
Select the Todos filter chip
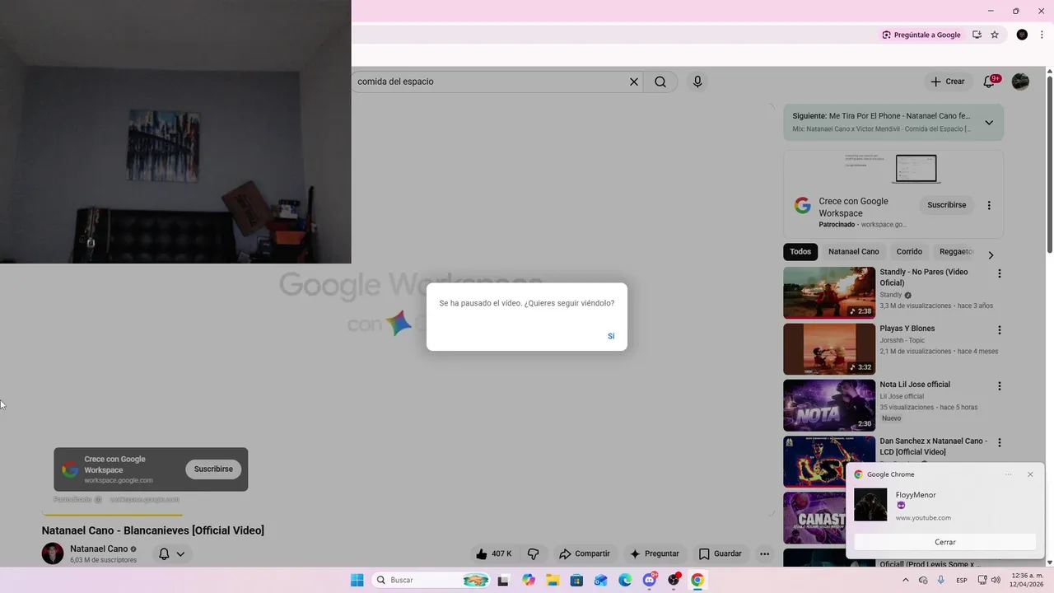[x=800, y=252]
